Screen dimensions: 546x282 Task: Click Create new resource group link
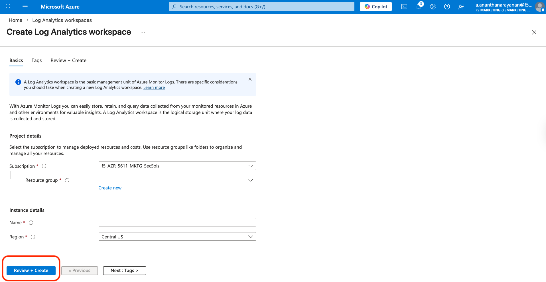click(x=110, y=188)
